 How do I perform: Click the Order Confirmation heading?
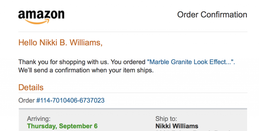pos(212,15)
